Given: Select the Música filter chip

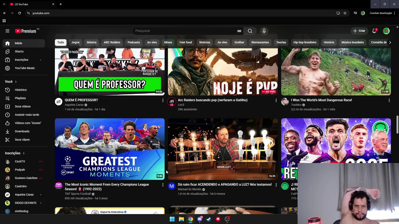Looking at the screenshot, I should [92, 42].
